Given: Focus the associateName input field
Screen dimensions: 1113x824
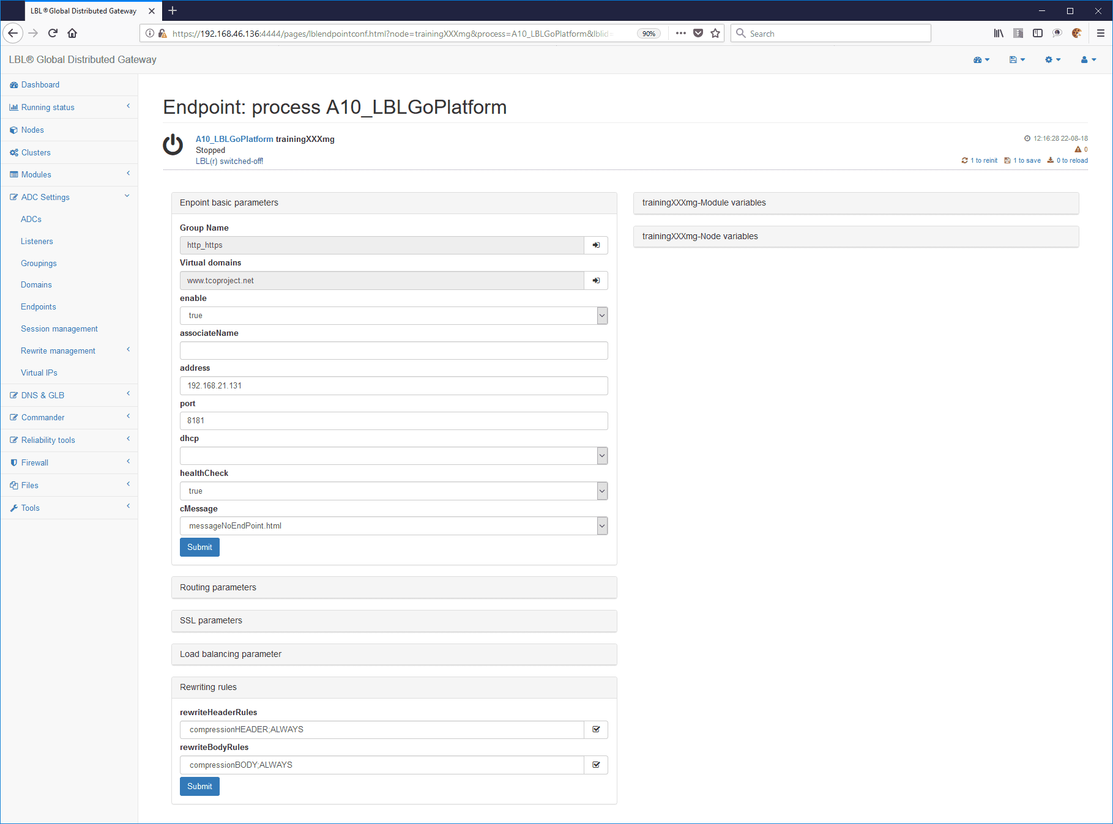Looking at the screenshot, I should [x=393, y=351].
